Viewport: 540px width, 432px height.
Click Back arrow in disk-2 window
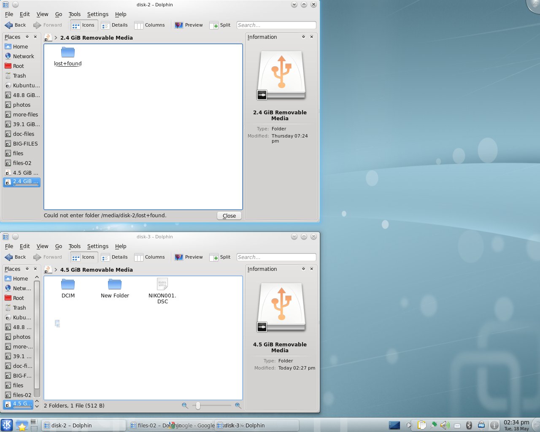coord(15,25)
